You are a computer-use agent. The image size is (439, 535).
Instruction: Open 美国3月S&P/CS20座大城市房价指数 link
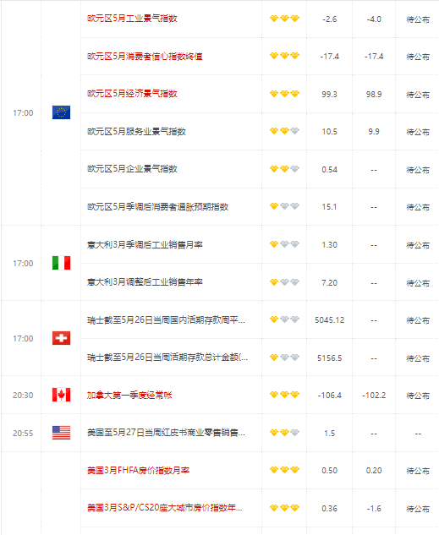(x=165, y=508)
